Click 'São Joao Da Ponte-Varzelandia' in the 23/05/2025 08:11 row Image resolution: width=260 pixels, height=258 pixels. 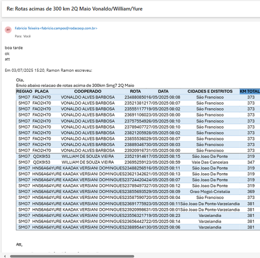point(210,204)
